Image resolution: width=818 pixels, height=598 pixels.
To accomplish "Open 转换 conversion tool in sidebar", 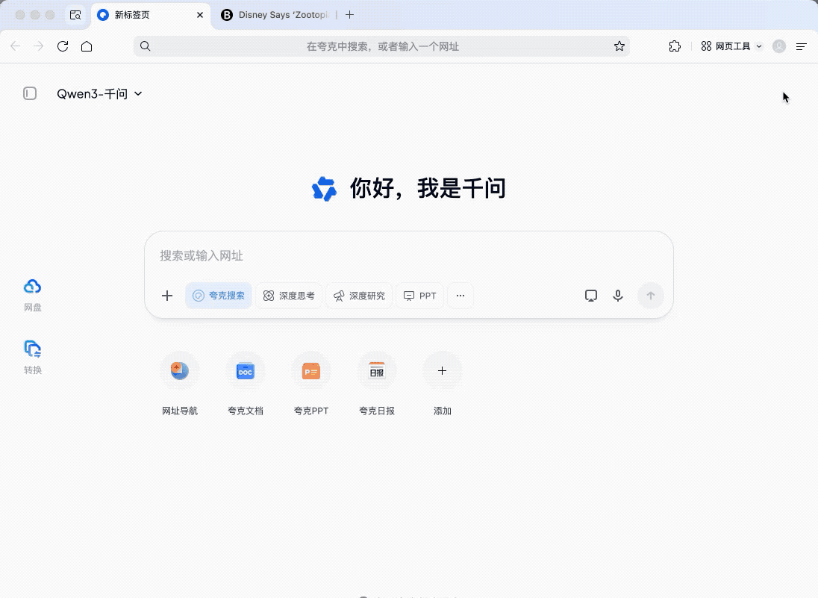I will (x=33, y=356).
